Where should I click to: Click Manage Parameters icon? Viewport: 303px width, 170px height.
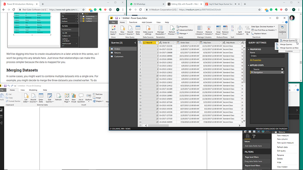[x=160, y=28]
